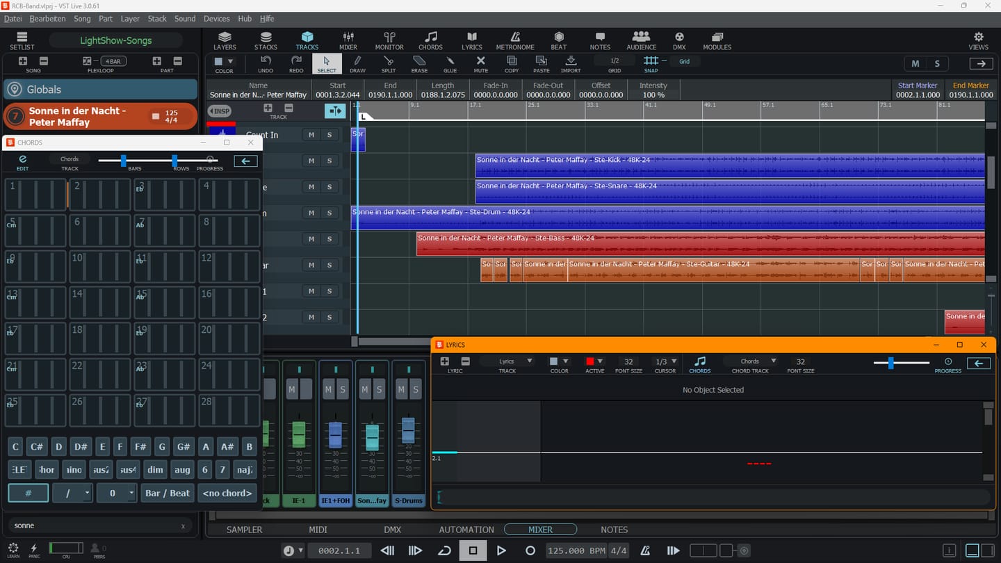This screenshot has width=1001, height=563.
Task: Mute the S-Drums mixer channel
Action: click(x=401, y=390)
